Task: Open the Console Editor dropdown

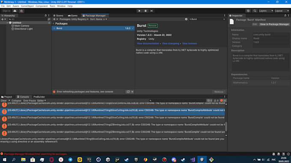Action: pyautogui.click(x=42, y=101)
